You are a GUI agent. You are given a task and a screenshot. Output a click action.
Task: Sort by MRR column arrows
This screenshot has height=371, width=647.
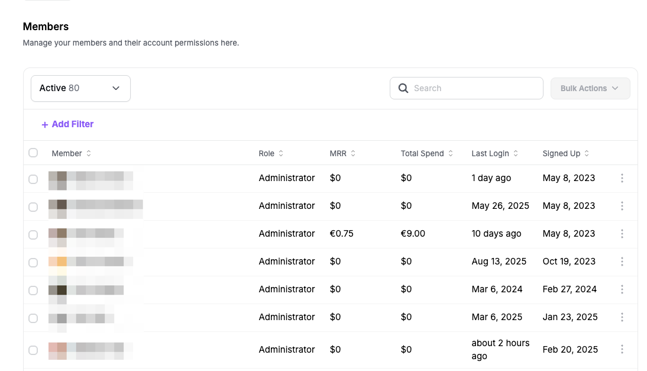(x=353, y=153)
